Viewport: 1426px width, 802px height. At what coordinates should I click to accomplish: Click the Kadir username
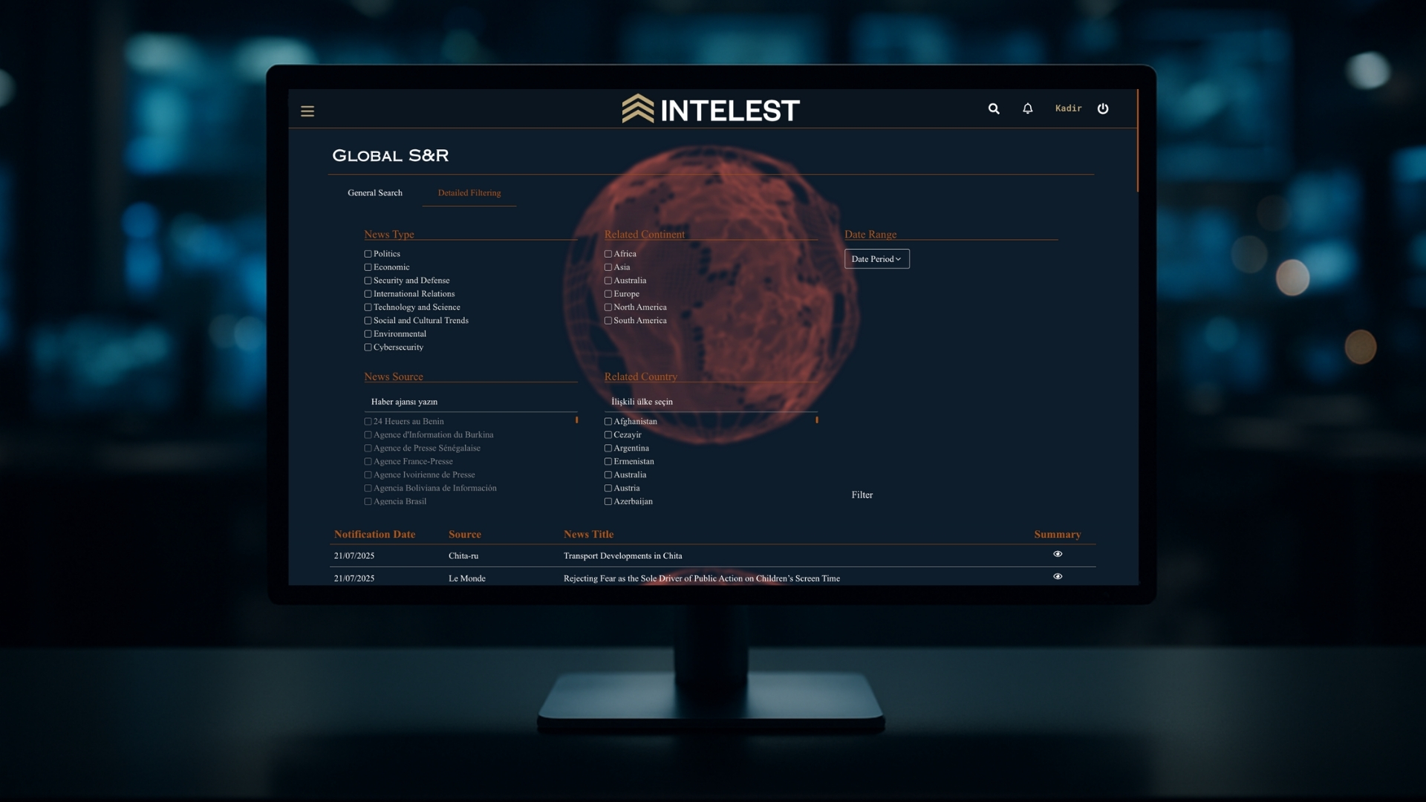tap(1068, 108)
